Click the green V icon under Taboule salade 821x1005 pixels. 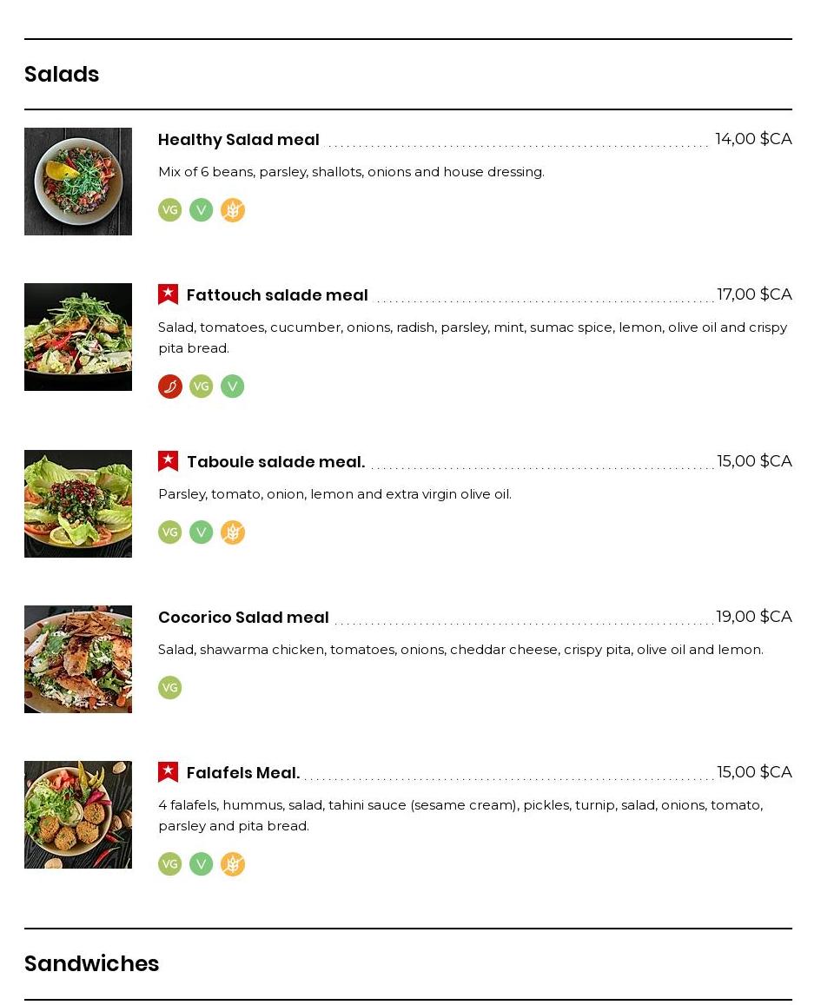(x=202, y=532)
